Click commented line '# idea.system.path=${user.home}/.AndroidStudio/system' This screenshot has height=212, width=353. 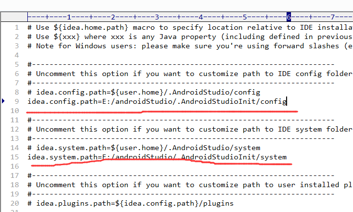tap(144, 148)
